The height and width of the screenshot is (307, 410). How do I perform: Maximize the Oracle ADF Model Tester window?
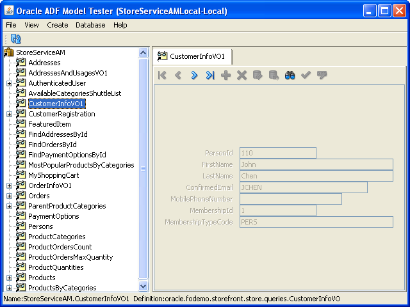tap(384, 11)
